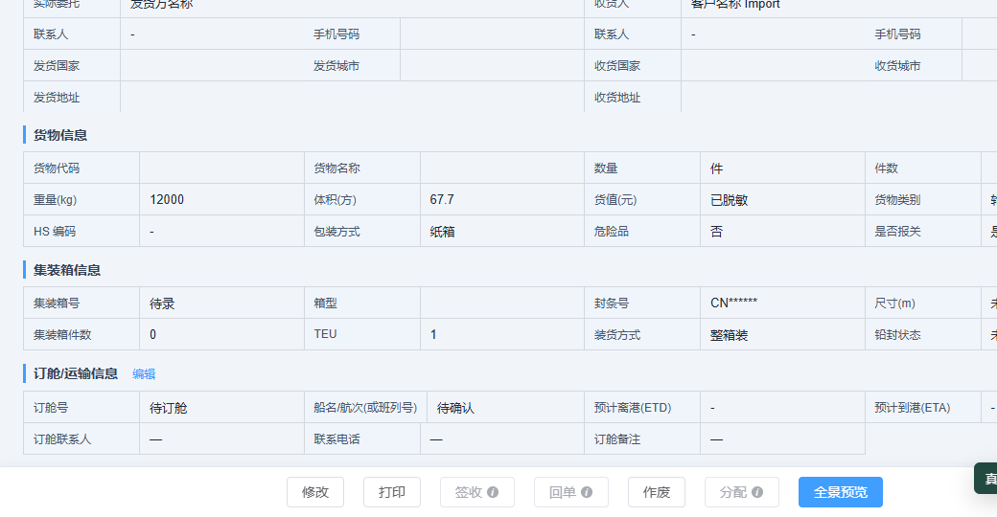
Task: Click the TEU label
Action: [326, 334]
